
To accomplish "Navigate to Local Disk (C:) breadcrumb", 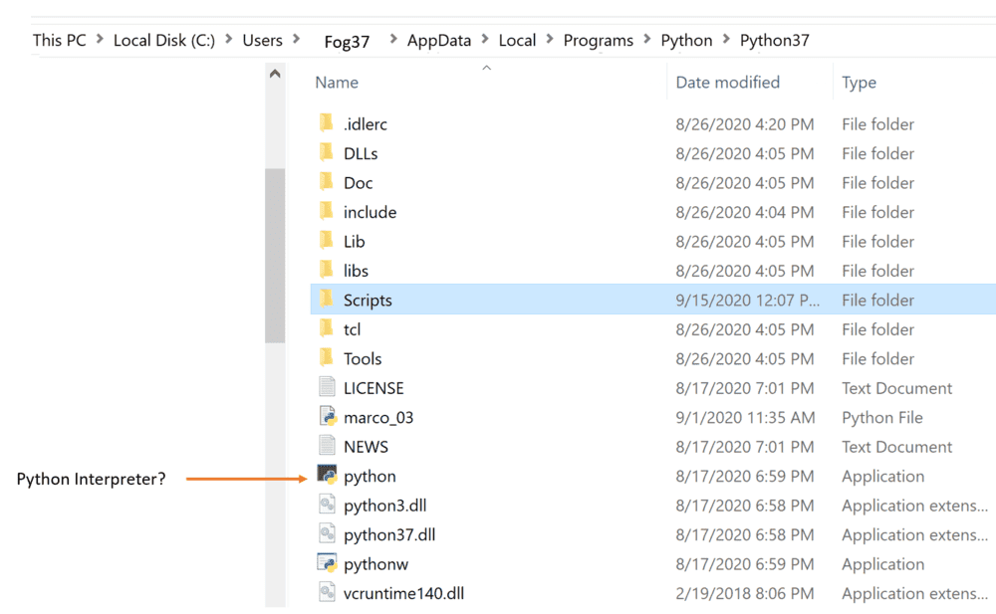I will pos(163,41).
